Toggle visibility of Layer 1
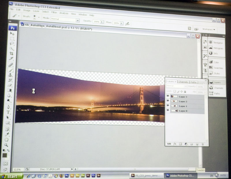This screenshot has width=231, height=179. 168,106
